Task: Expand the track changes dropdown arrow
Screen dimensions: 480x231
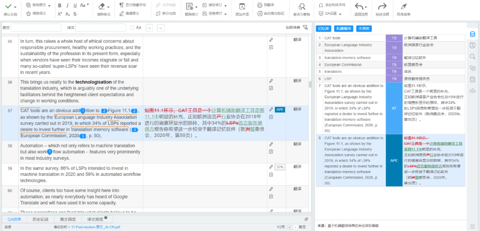Action: pyautogui.click(x=196, y=7)
